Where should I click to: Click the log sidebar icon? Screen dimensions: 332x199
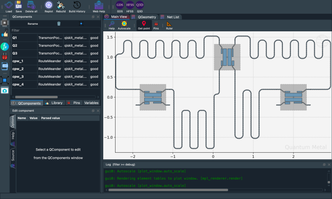(5, 66)
